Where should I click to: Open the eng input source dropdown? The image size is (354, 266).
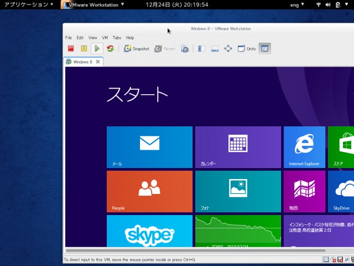click(297, 5)
